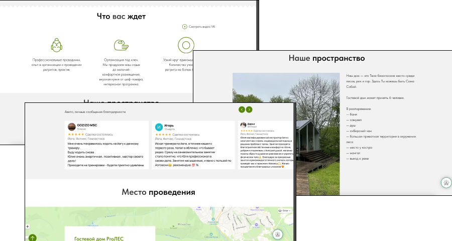Screen dimensions: 452x241
Task: Select the 'Гостевой дом ProЛЕС' card title
Action: tap(99, 238)
